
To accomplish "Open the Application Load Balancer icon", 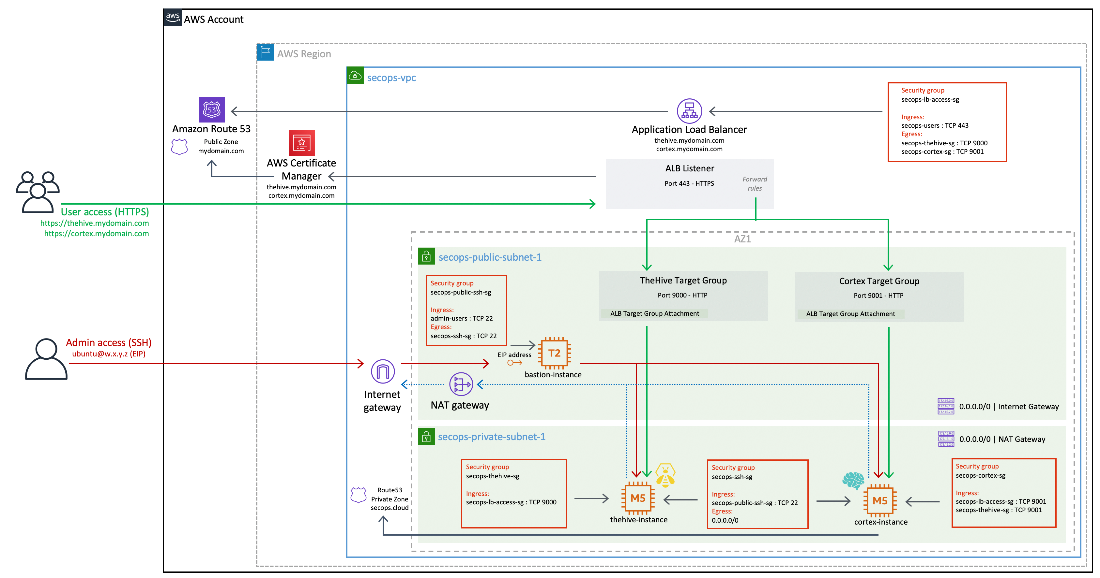I will click(x=689, y=111).
